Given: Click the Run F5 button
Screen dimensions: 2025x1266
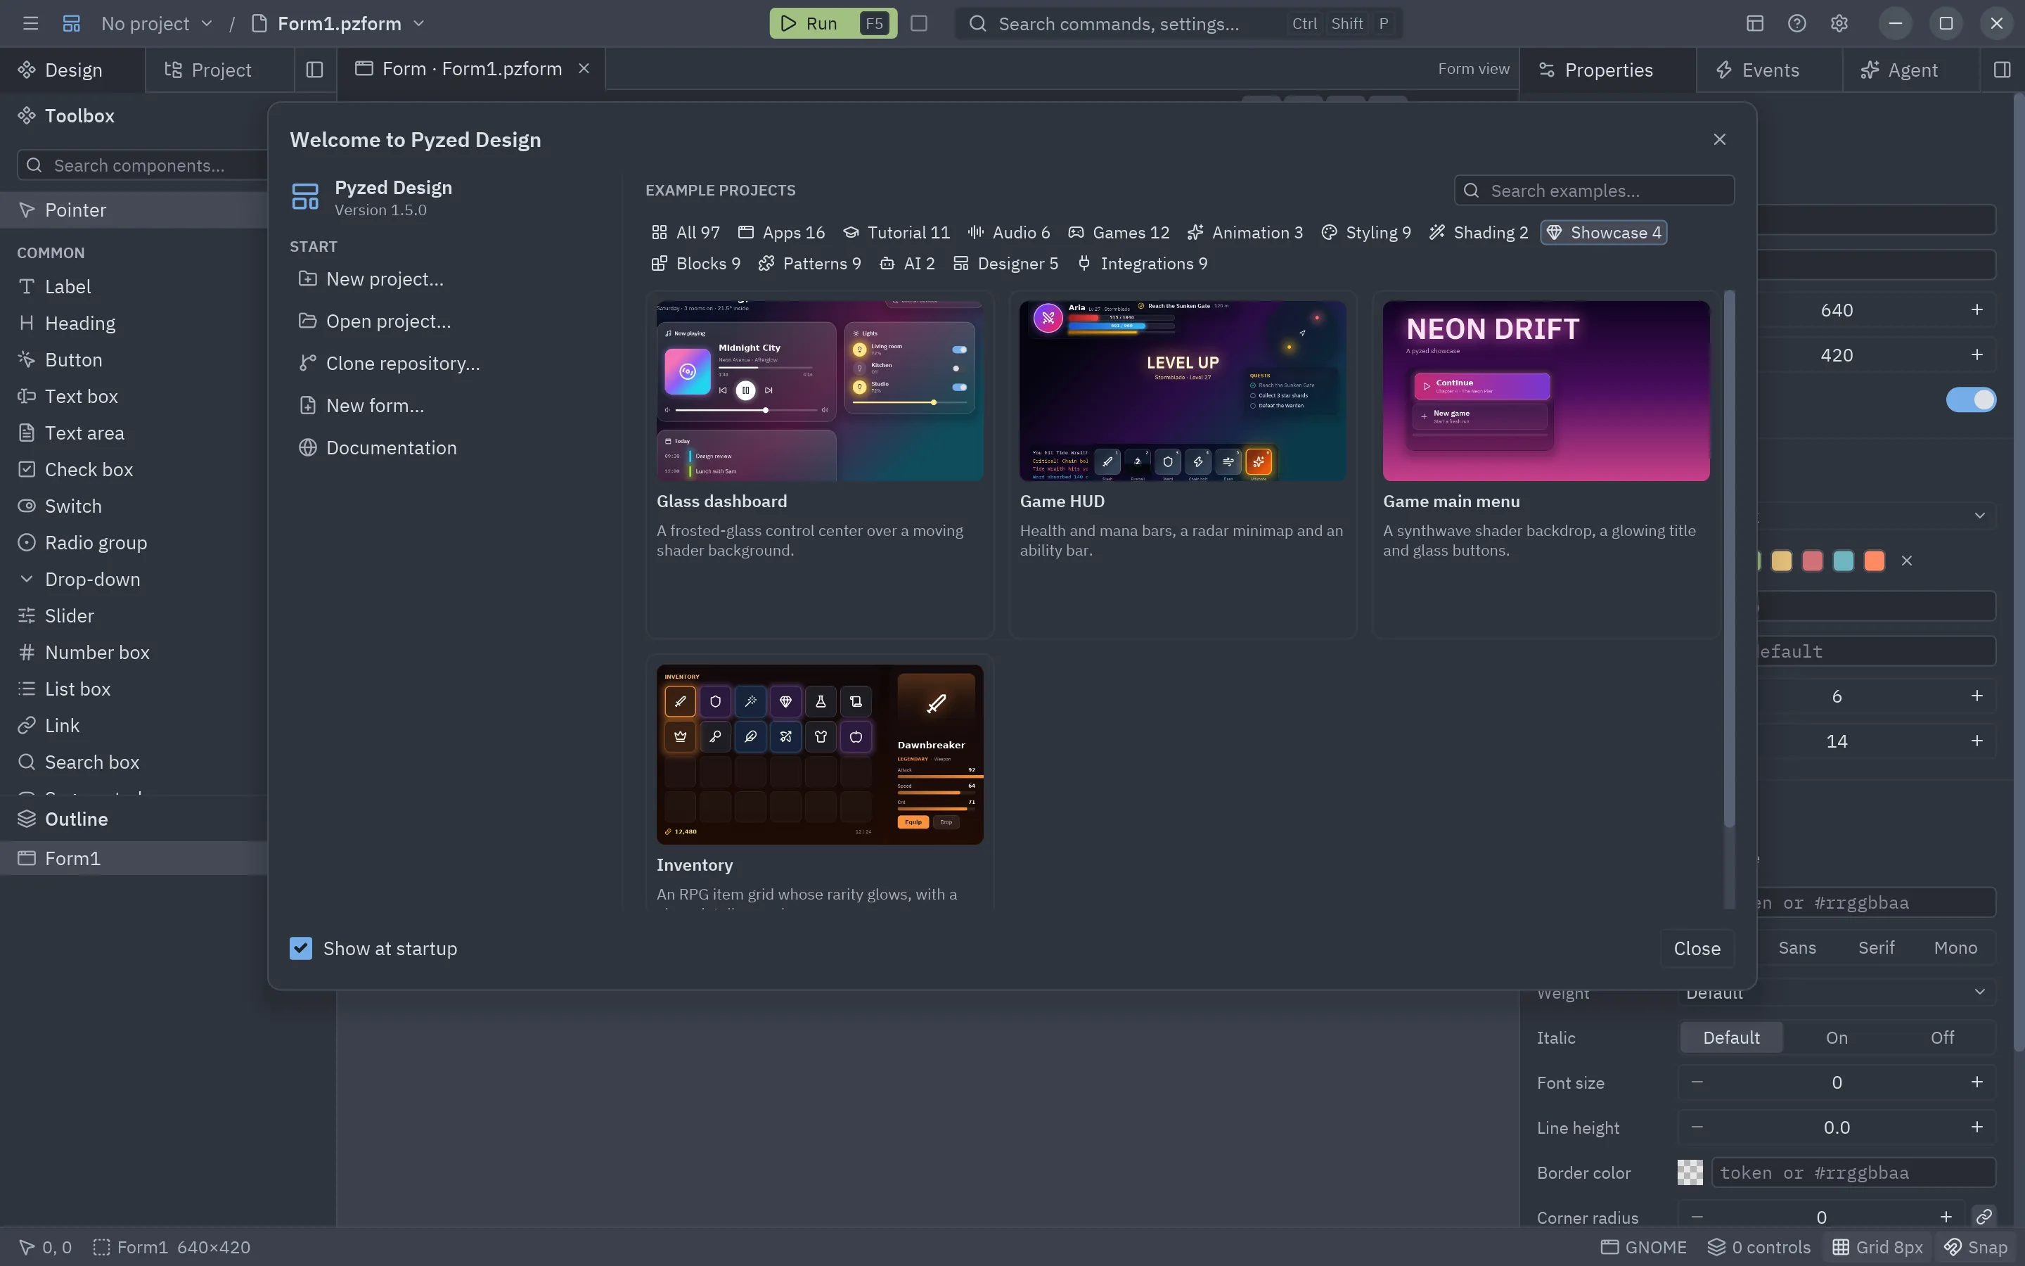Looking at the screenshot, I should pos(832,23).
